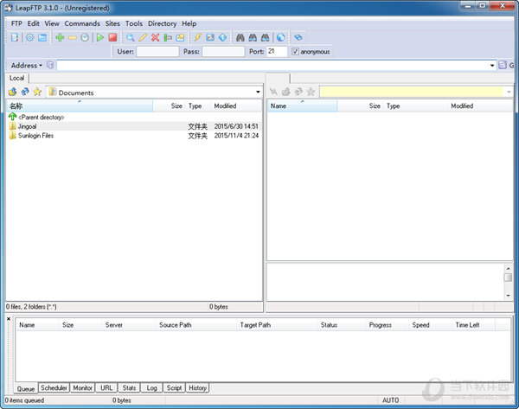
Task: Sort local files by Modified column
Action: pyautogui.click(x=236, y=105)
